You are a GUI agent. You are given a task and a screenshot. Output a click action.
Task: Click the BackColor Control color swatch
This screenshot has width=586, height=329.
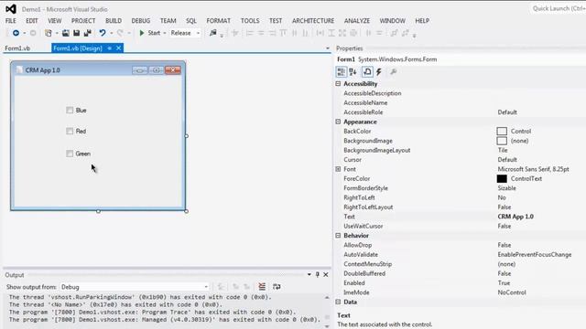[502, 131]
